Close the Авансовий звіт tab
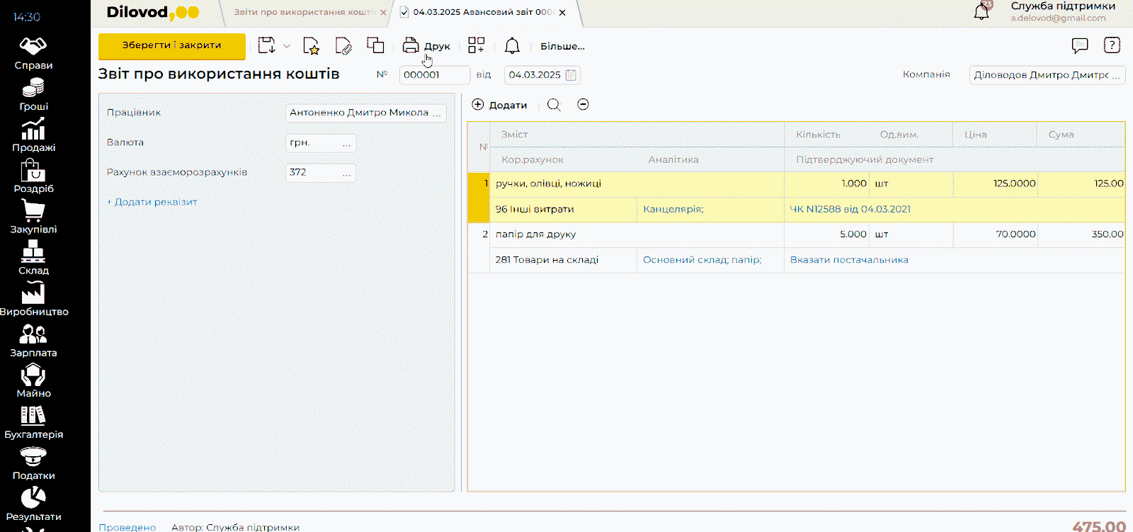The height and width of the screenshot is (532, 1133). pyautogui.click(x=562, y=13)
